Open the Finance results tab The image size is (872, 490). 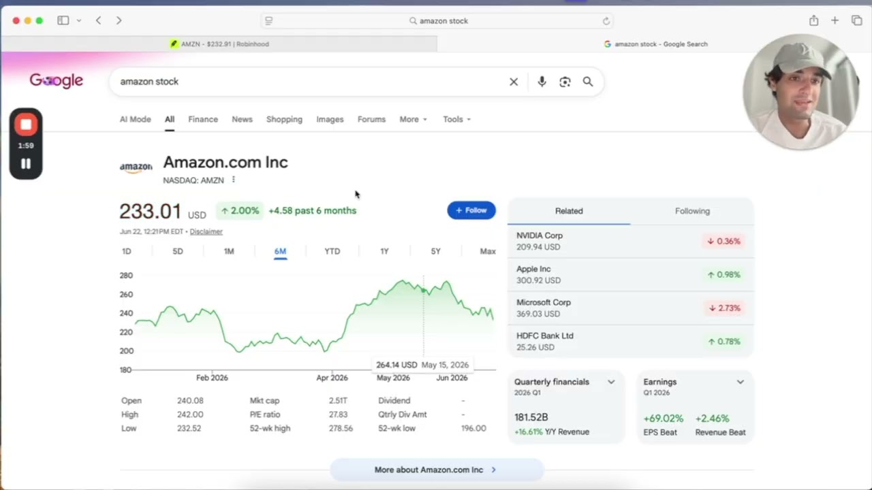pos(203,119)
